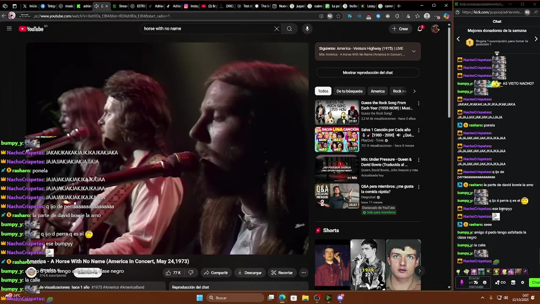Viewport: 540px width, 304px height.
Task: Expand the Siguiente playlist panel chevron
Action: pos(413,52)
